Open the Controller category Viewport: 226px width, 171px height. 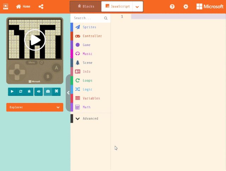tap(90, 36)
